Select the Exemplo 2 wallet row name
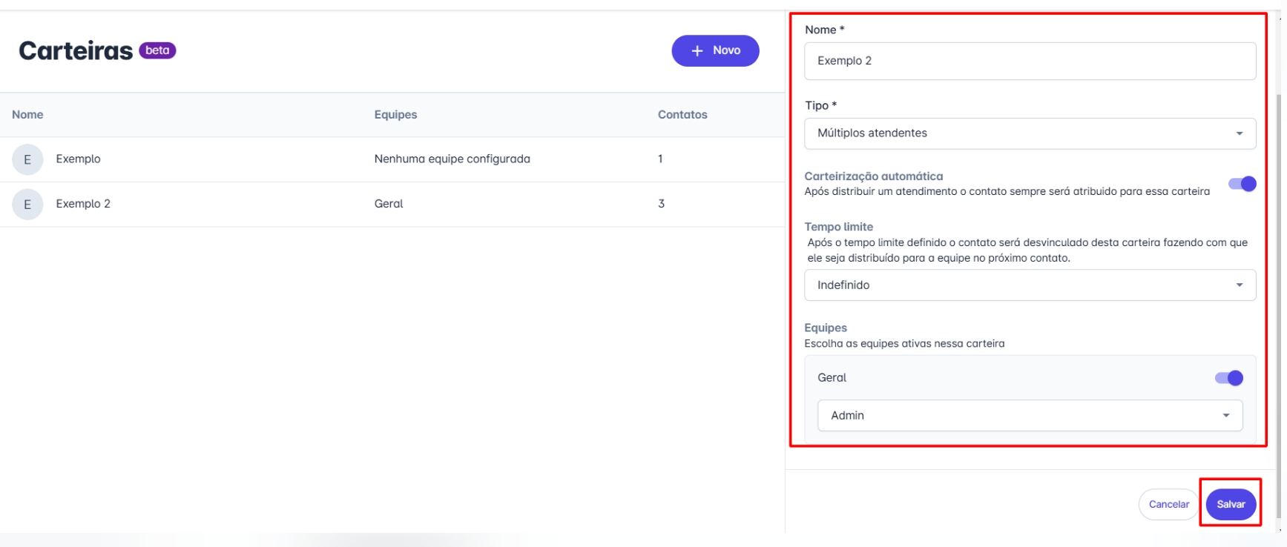This screenshot has width=1287, height=547. click(83, 204)
